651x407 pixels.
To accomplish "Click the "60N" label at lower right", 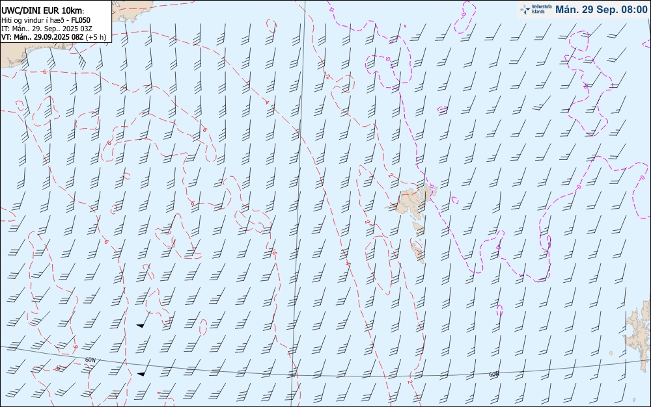I will (x=493, y=374).
